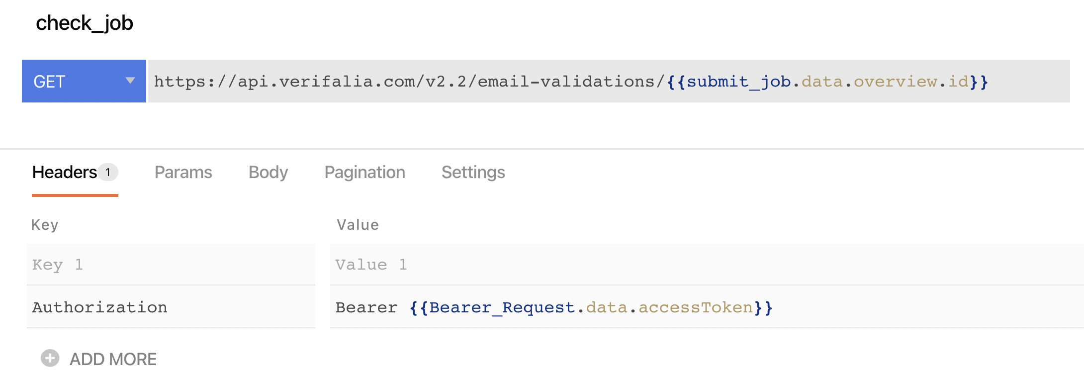
Task: Select the Authorization header key field
Action: [x=171, y=307]
